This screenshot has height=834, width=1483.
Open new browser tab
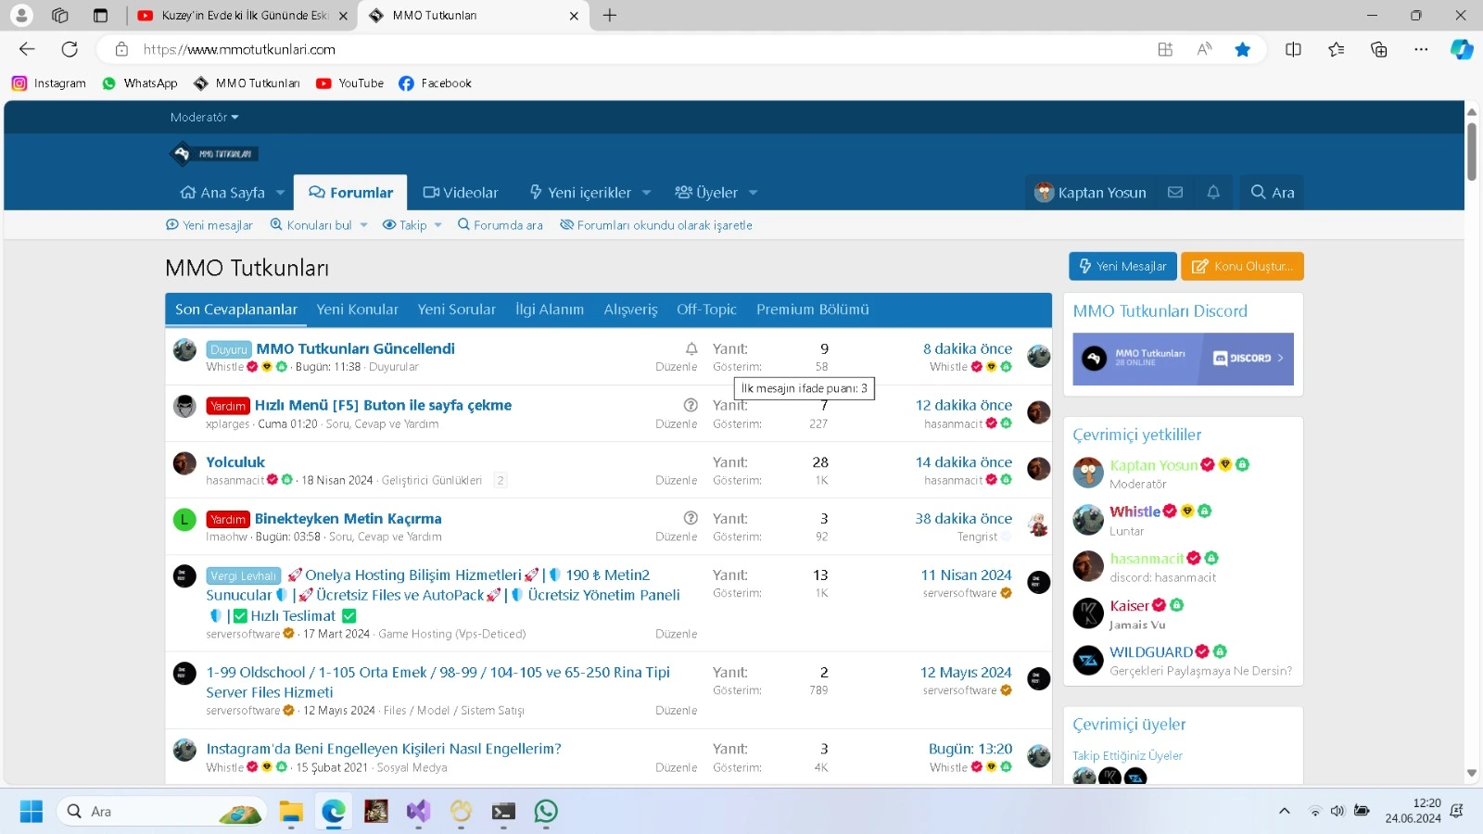tap(610, 15)
